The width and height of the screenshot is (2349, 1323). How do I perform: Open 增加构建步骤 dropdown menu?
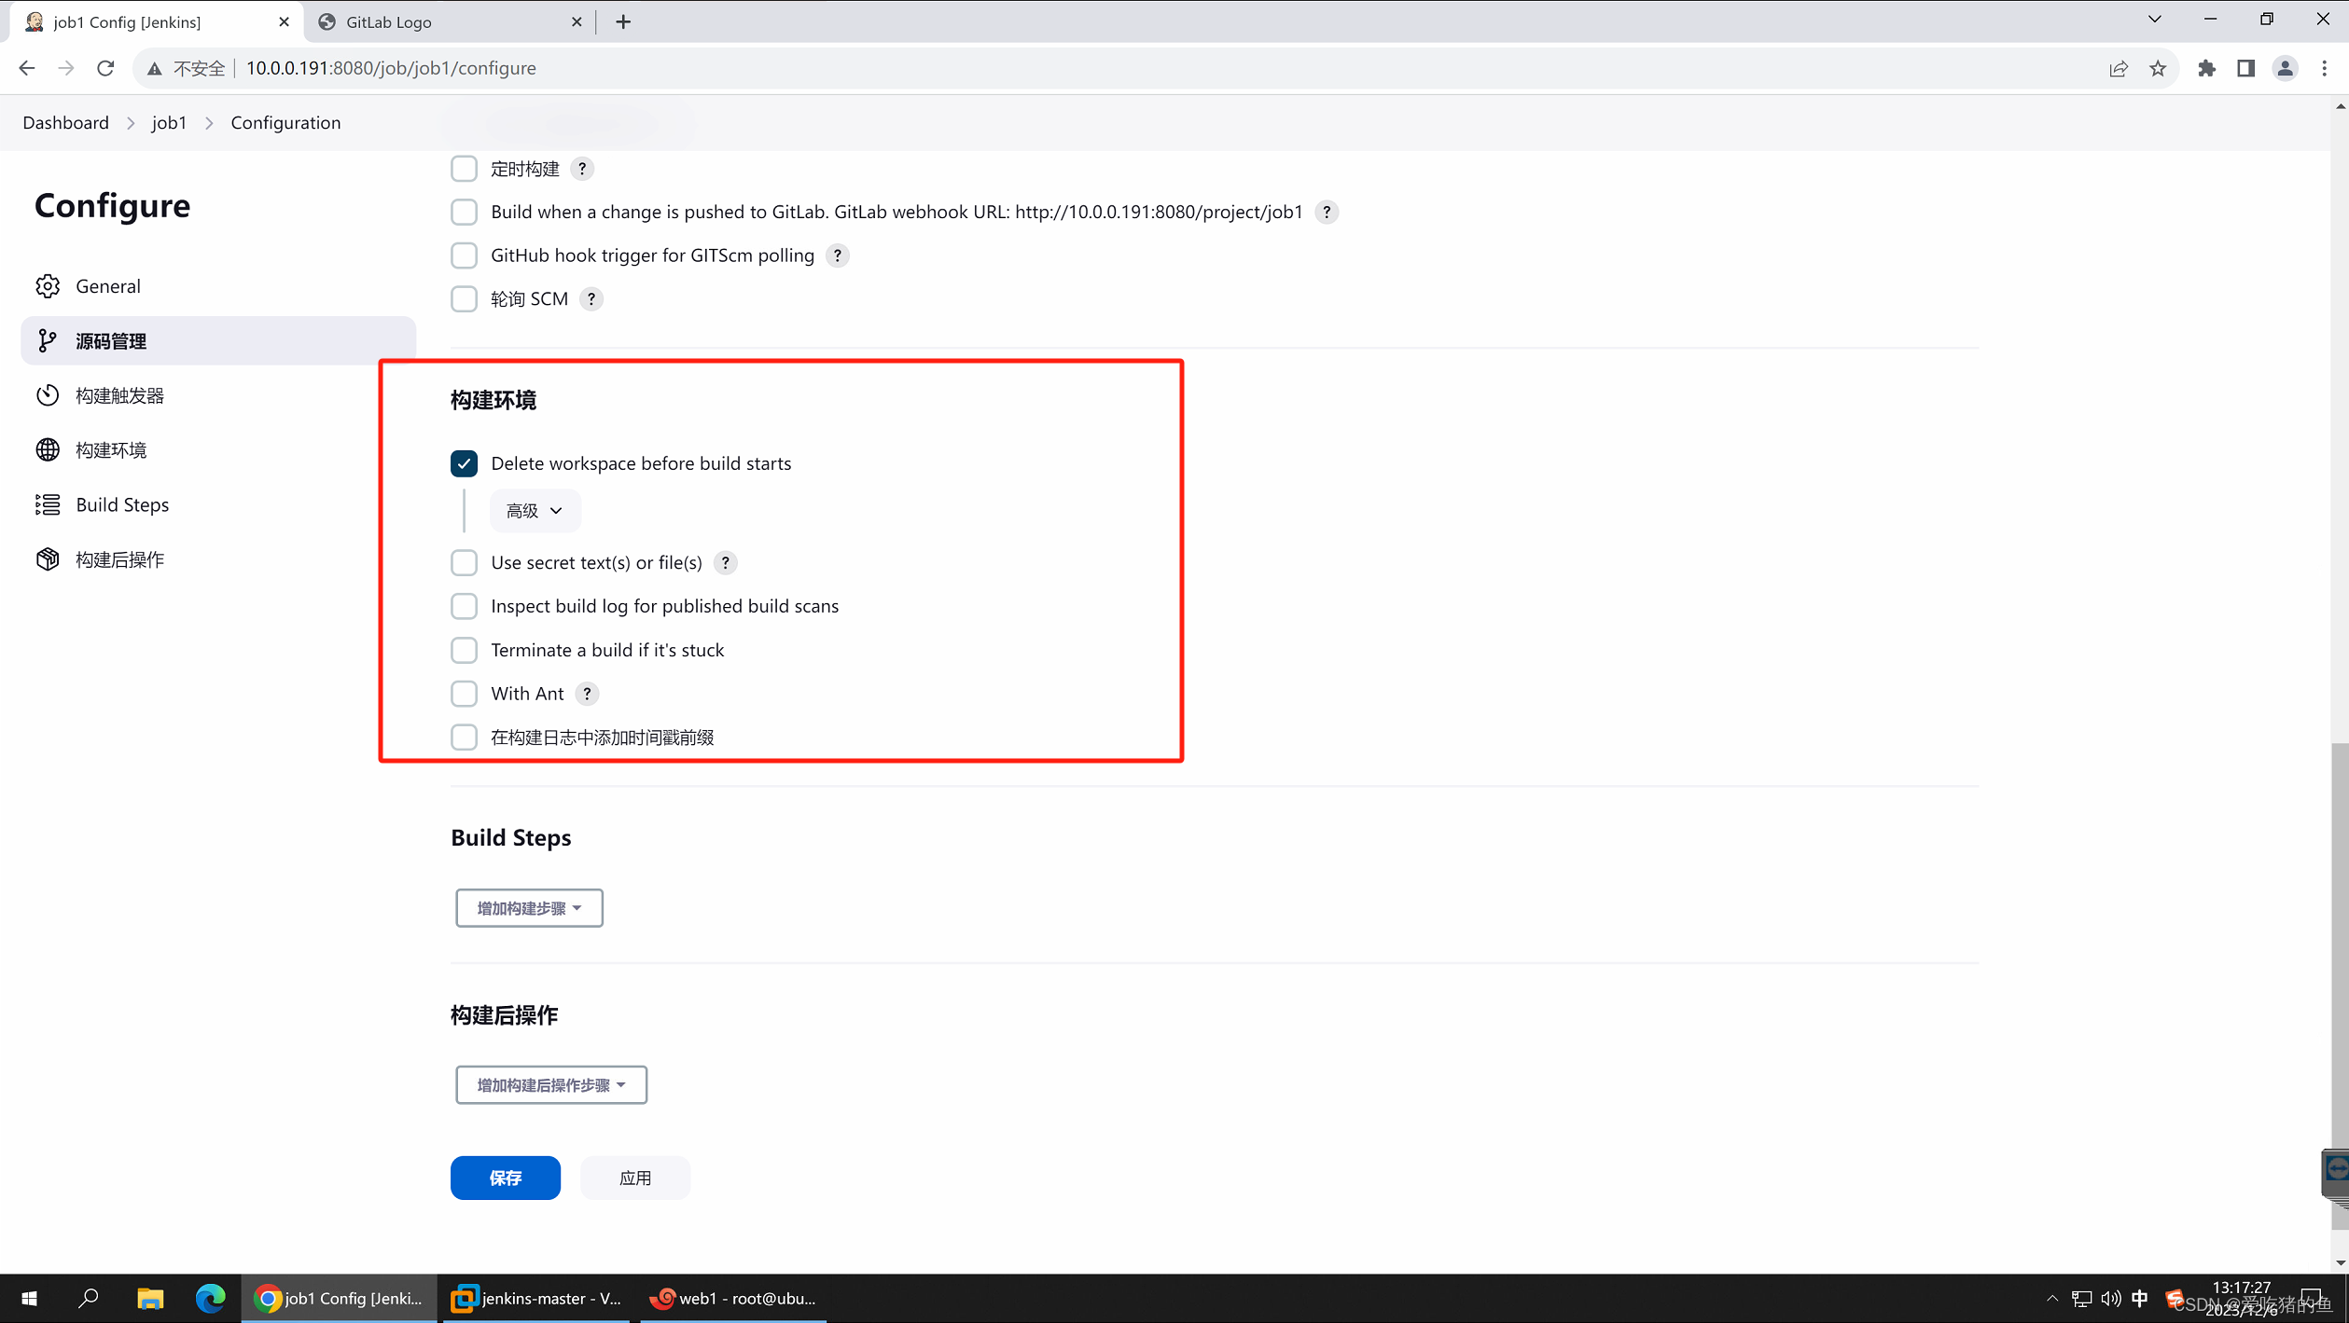[528, 907]
